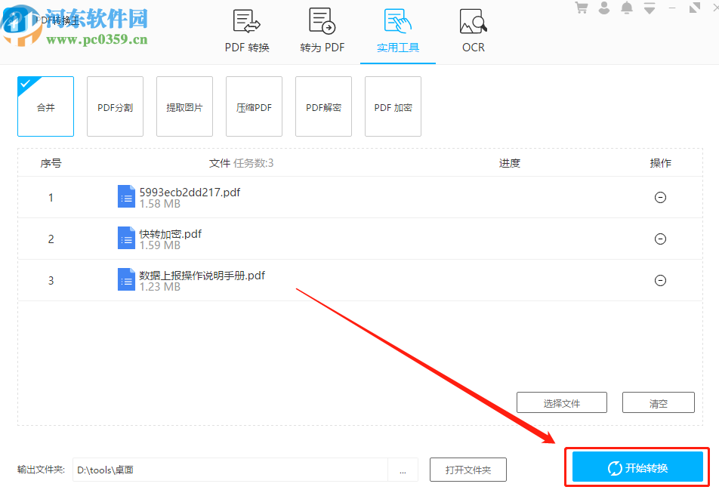Add files using the 选择文件 button
Screen dimensions: 719x493
point(561,402)
